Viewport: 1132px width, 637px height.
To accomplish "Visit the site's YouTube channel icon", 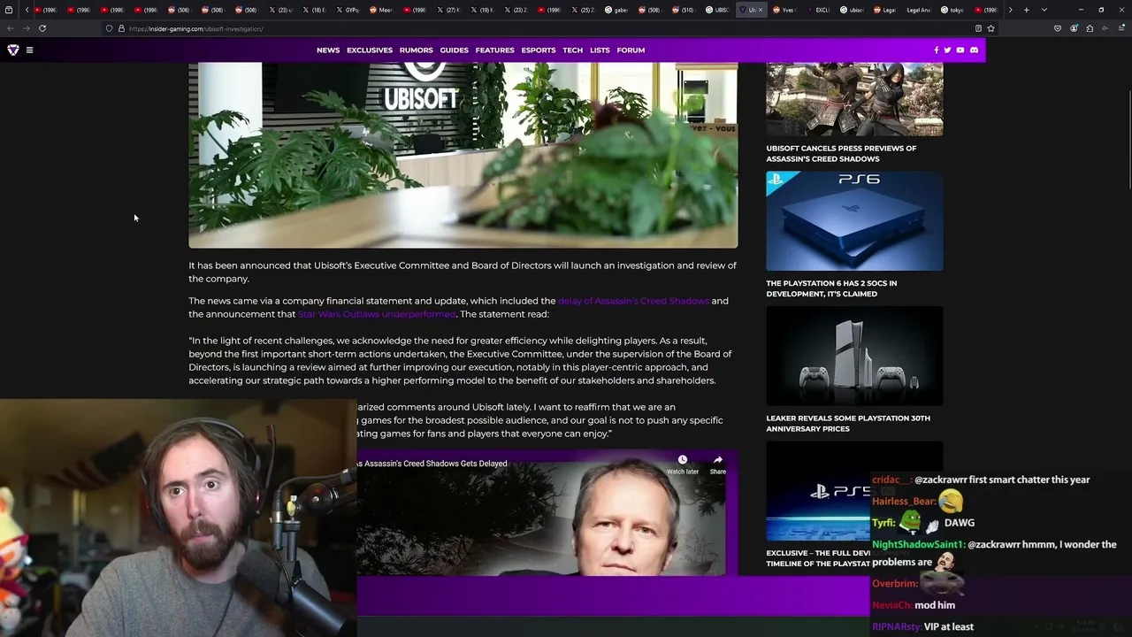I will point(960,50).
